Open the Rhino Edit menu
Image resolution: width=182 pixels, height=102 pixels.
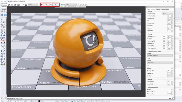click(5, 2)
